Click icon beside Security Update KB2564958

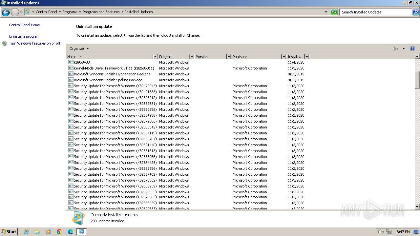pyautogui.click(x=71, y=115)
